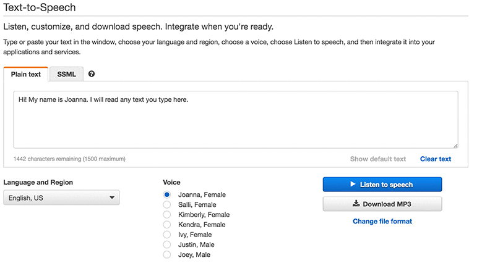Click the dropdown arrow beside English, US

[x=112, y=198]
